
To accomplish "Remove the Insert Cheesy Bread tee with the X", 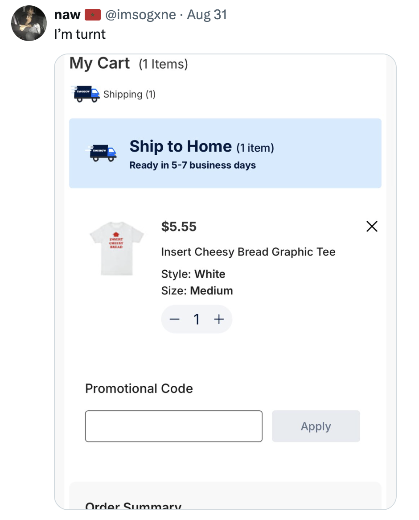I will [372, 227].
